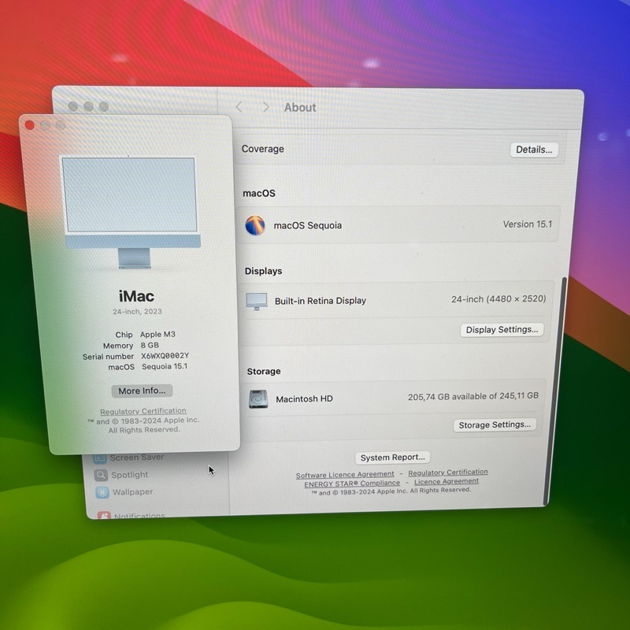Follow the Licence Agreement link beside ENERGY STAR

click(446, 481)
